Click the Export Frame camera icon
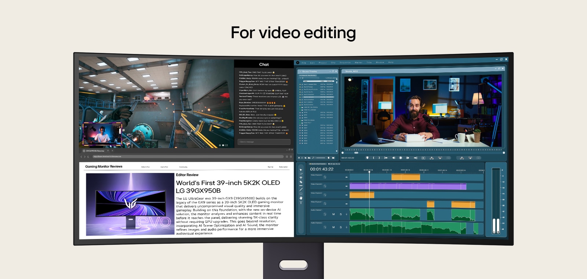Screen dimensions: 587x279 [448, 158]
